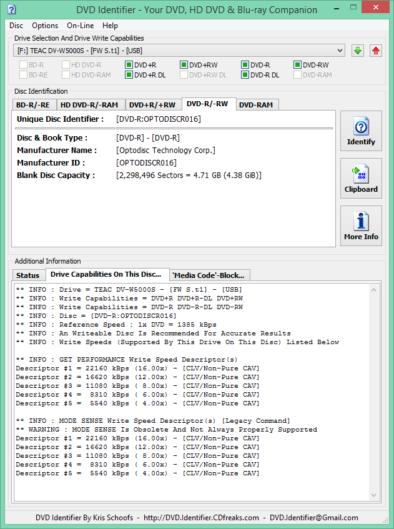This screenshot has height=529, width=394.
Task: Click the Manufacturer ID value OPTODISCR016
Action: (x=146, y=162)
